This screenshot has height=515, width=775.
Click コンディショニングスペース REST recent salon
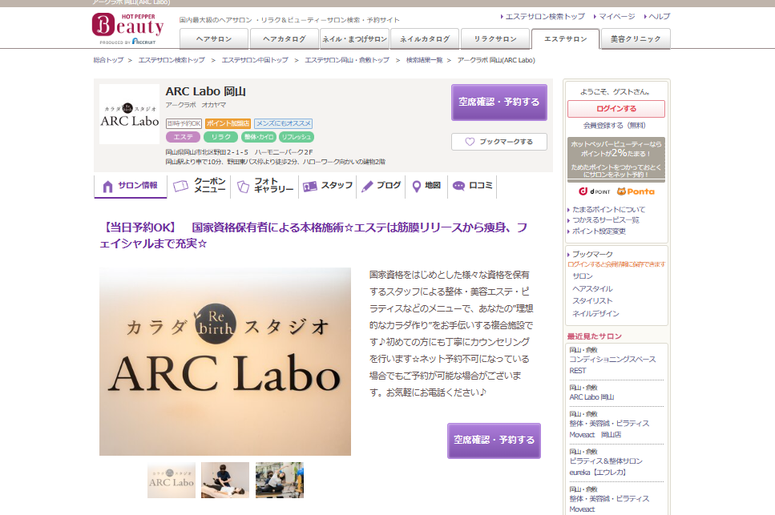tap(612, 365)
